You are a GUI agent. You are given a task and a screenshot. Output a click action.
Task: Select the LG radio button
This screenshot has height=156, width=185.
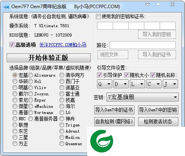tap(62, 112)
